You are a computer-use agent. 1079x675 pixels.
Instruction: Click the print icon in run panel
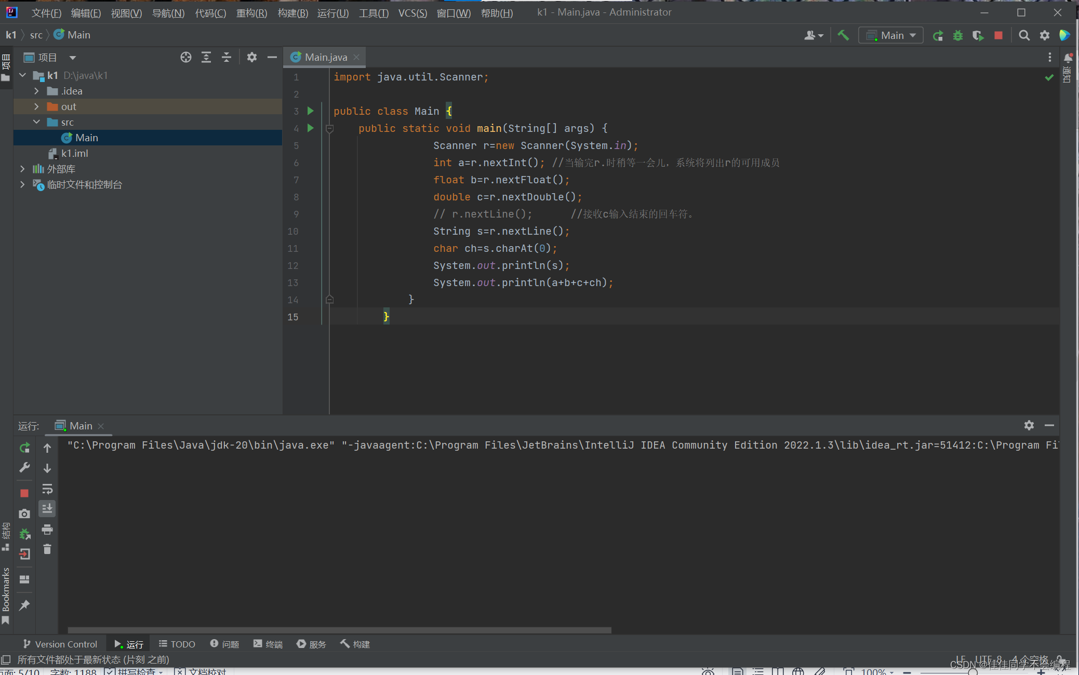[47, 530]
